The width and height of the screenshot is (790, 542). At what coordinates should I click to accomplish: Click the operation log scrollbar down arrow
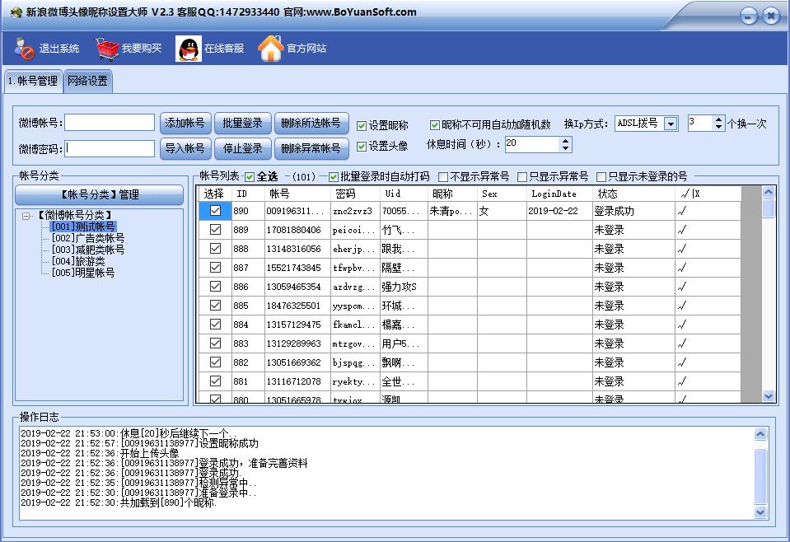pos(760,512)
